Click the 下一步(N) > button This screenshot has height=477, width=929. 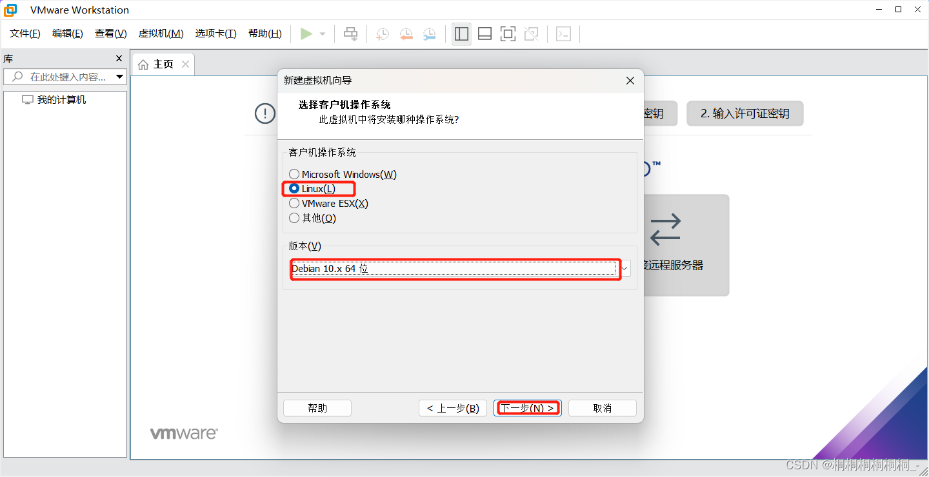click(528, 408)
